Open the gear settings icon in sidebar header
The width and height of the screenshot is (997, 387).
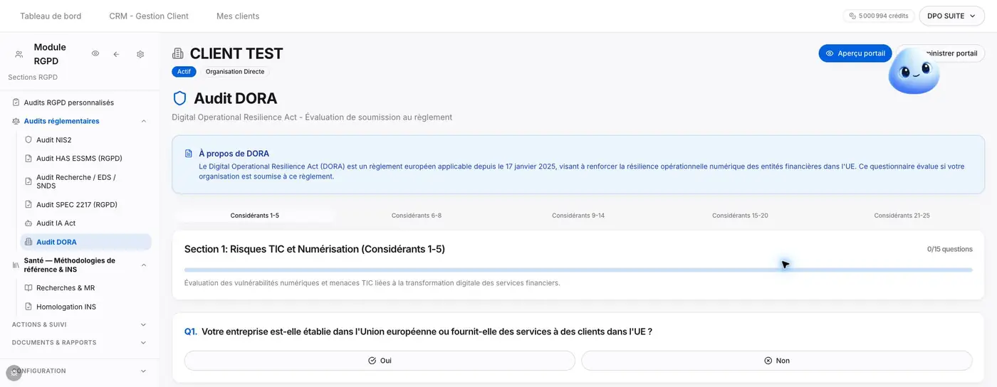coord(140,54)
